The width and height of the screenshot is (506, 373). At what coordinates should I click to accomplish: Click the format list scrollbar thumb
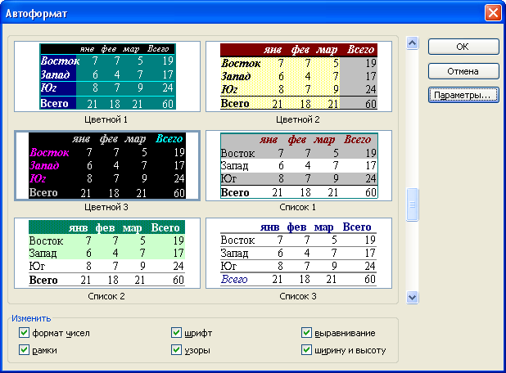pos(413,204)
